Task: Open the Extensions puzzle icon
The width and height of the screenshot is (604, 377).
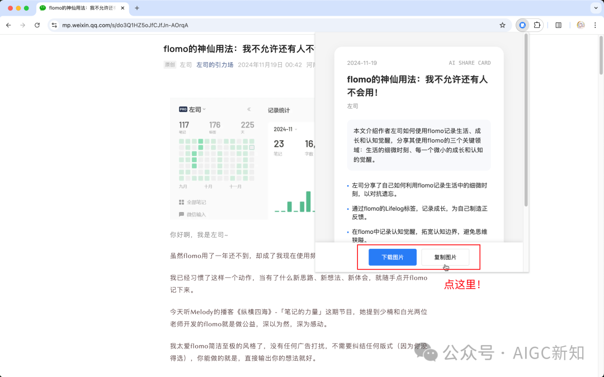Action: click(x=537, y=25)
